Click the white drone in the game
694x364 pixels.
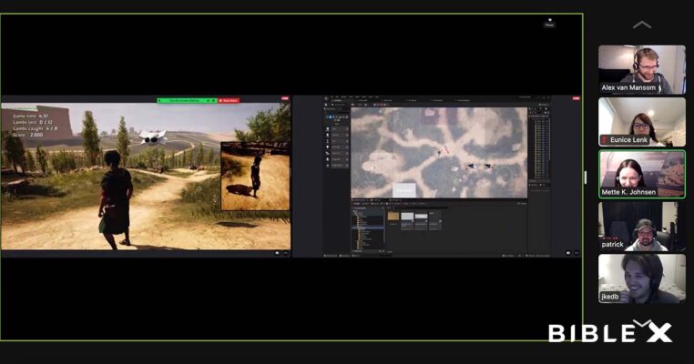[153, 137]
